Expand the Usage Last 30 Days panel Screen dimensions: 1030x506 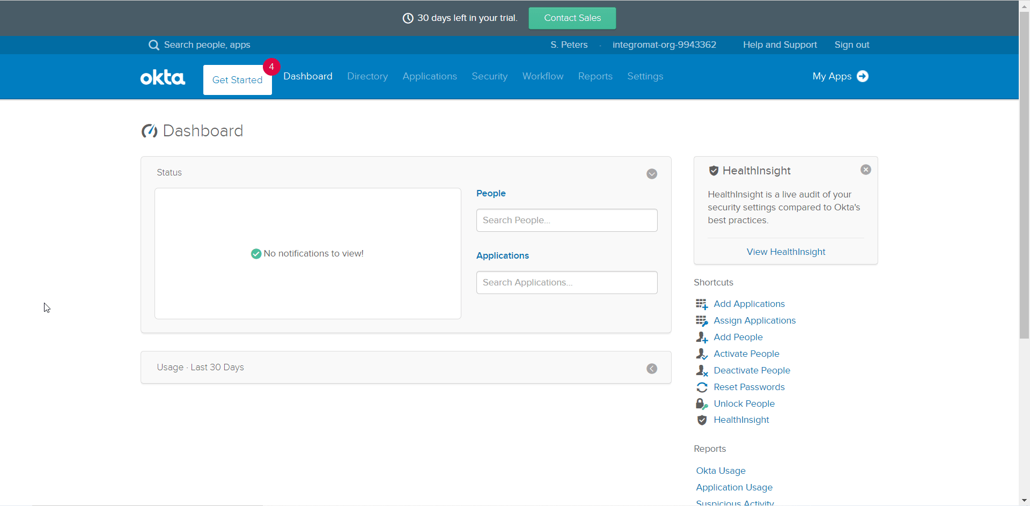pos(652,369)
